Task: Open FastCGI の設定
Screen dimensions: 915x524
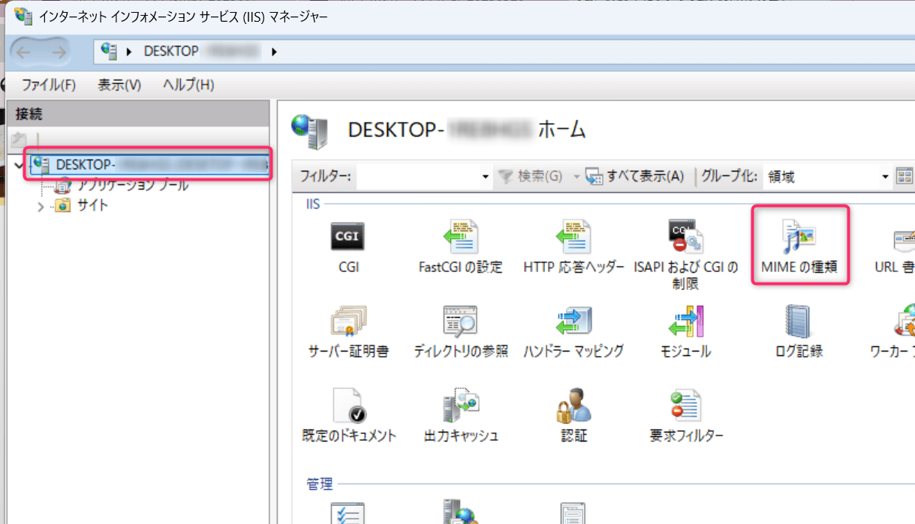Action: click(460, 244)
